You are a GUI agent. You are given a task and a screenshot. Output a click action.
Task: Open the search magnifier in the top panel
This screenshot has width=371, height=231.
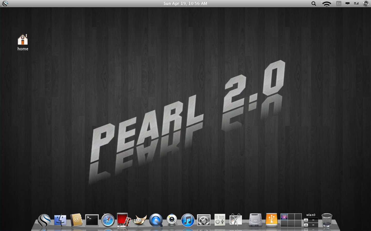pyautogui.click(x=314, y=3)
